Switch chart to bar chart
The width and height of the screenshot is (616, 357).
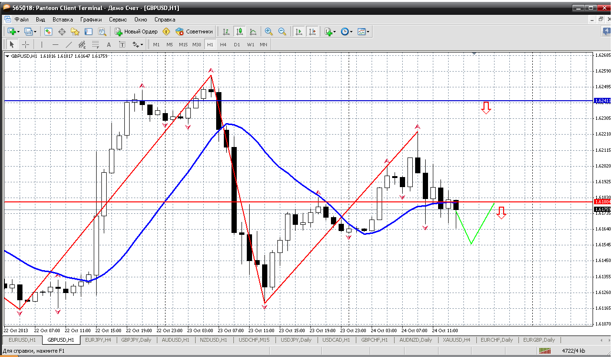click(x=226, y=31)
